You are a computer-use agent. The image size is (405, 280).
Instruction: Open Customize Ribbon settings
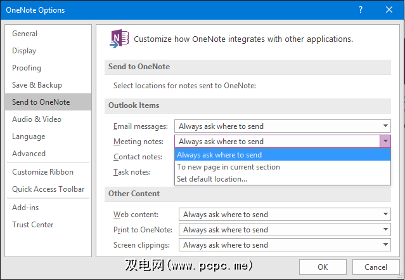pos(42,172)
